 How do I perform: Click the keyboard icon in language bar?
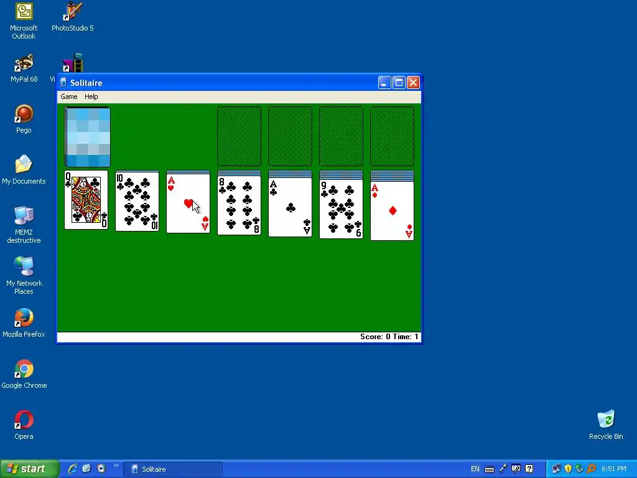[490, 469]
